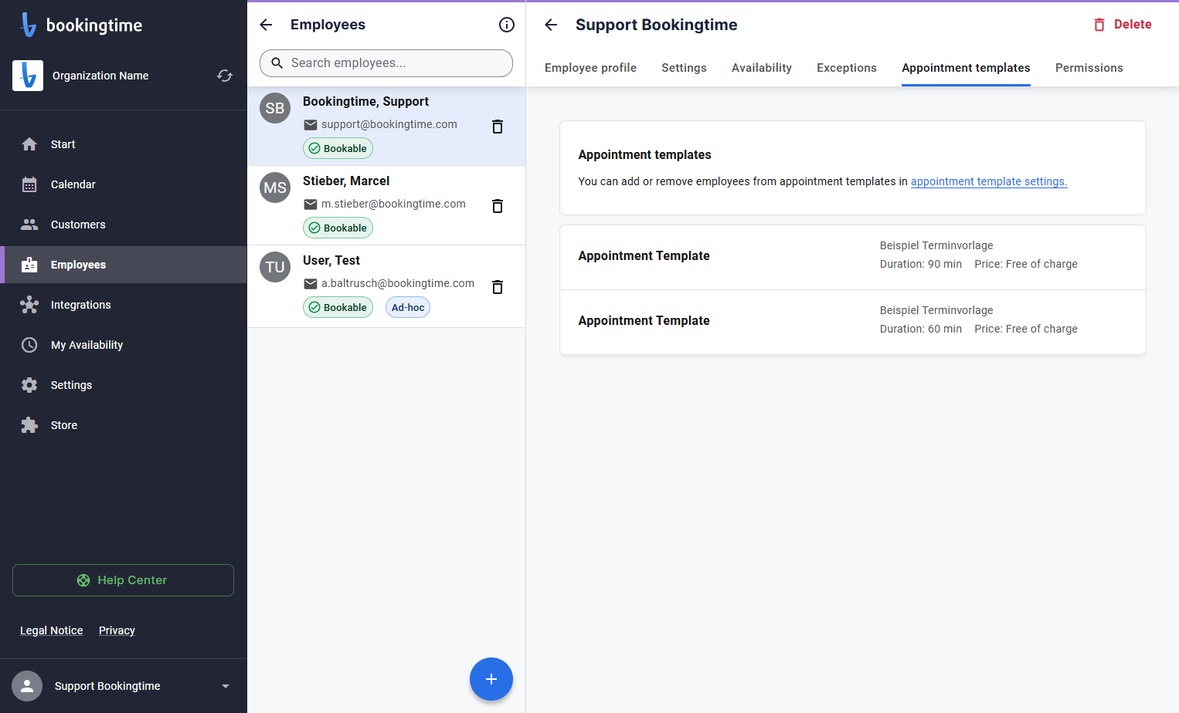This screenshot has width=1179, height=713.
Task: Show the Employees info icon
Action: (507, 25)
